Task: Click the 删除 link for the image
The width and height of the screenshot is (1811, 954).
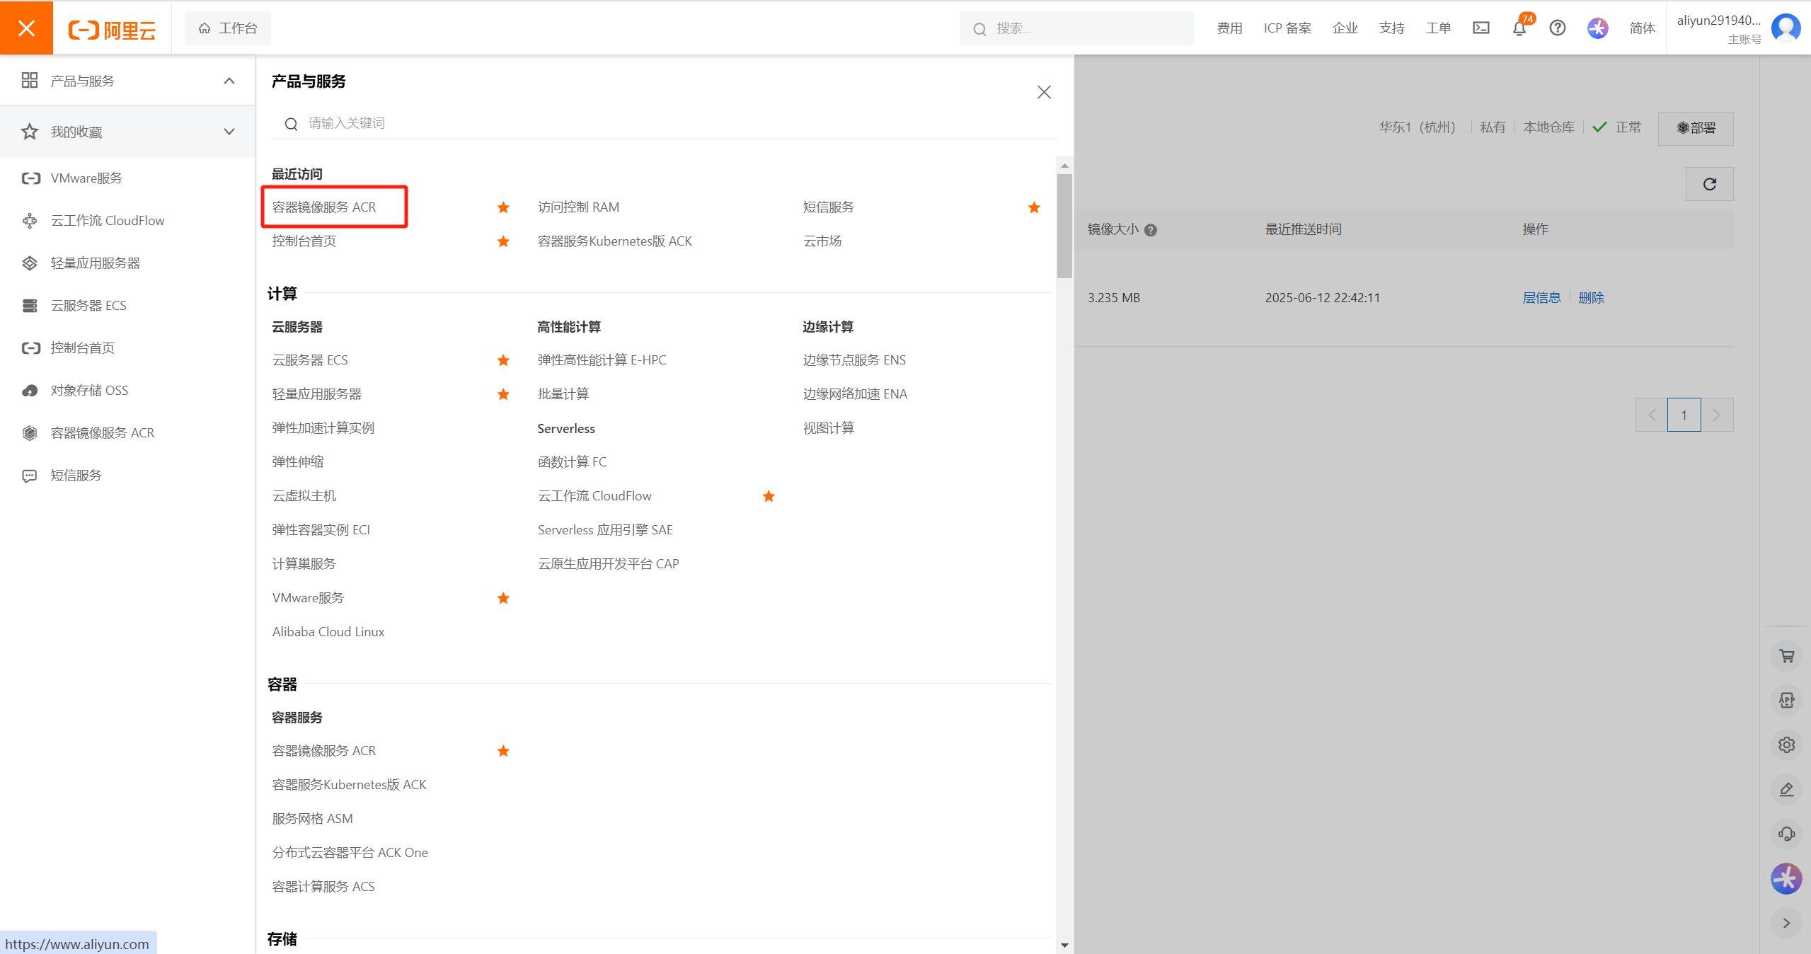Action: coord(1591,298)
